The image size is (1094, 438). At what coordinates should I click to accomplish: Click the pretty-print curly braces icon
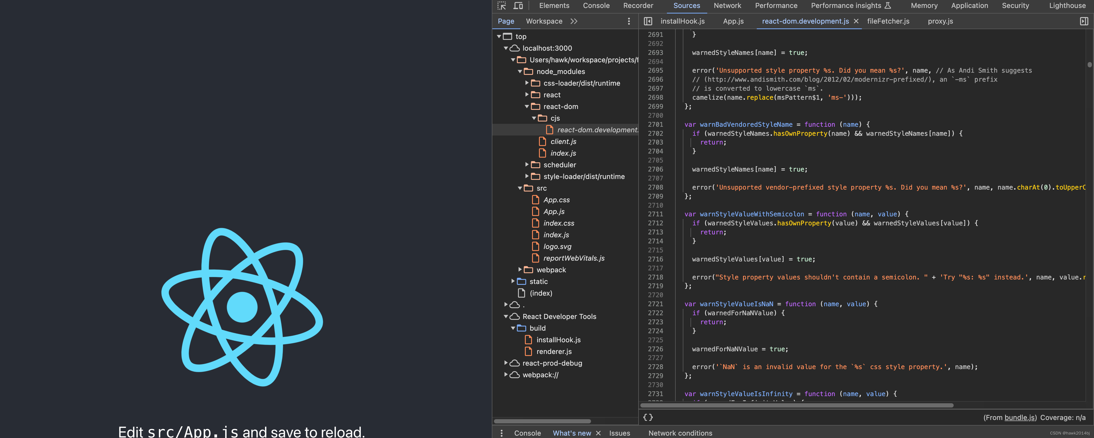coord(648,417)
